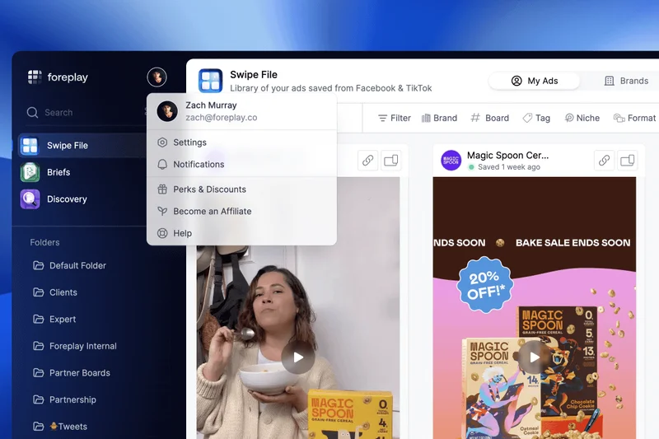This screenshot has height=439, width=659.
Task: Switch to the My Ads tab
Action: [535, 81]
